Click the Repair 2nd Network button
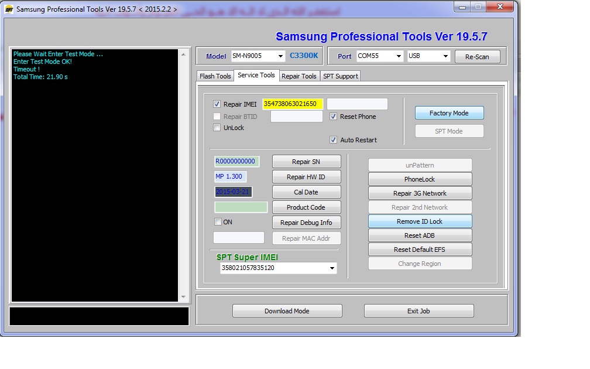590x369 pixels. [420, 207]
